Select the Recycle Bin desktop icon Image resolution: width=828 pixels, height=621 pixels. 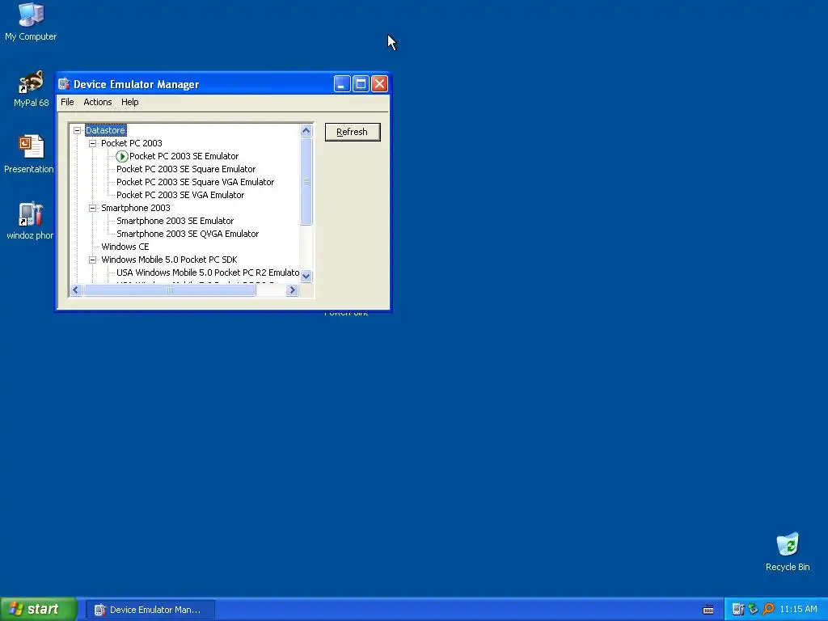click(x=788, y=552)
